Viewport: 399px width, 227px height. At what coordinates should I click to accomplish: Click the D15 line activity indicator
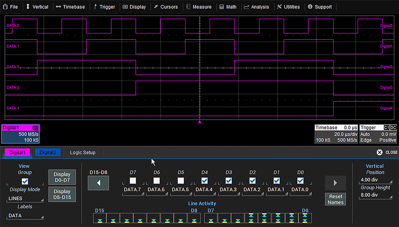[100, 218]
